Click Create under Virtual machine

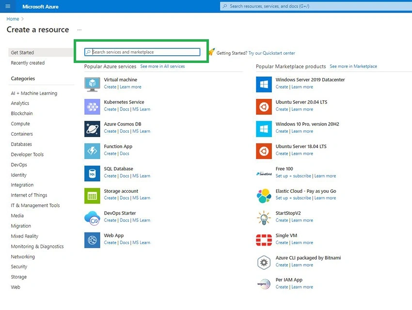tap(110, 87)
